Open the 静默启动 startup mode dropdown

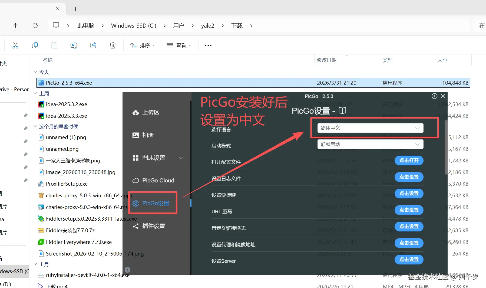click(x=370, y=144)
